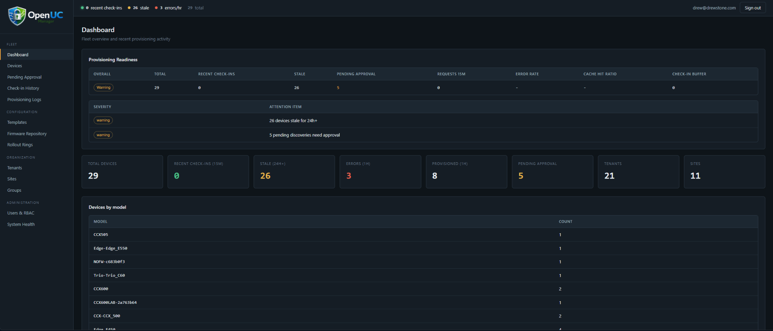Viewport: 773px width, 331px height.
Task: Click the Total Devices card
Action: tap(122, 172)
